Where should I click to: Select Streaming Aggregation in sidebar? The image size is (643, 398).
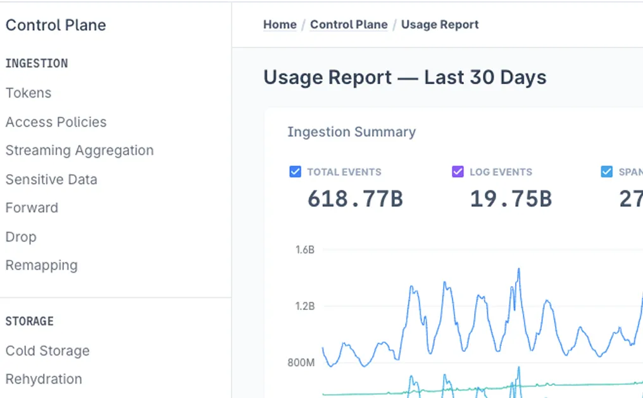[x=79, y=151]
